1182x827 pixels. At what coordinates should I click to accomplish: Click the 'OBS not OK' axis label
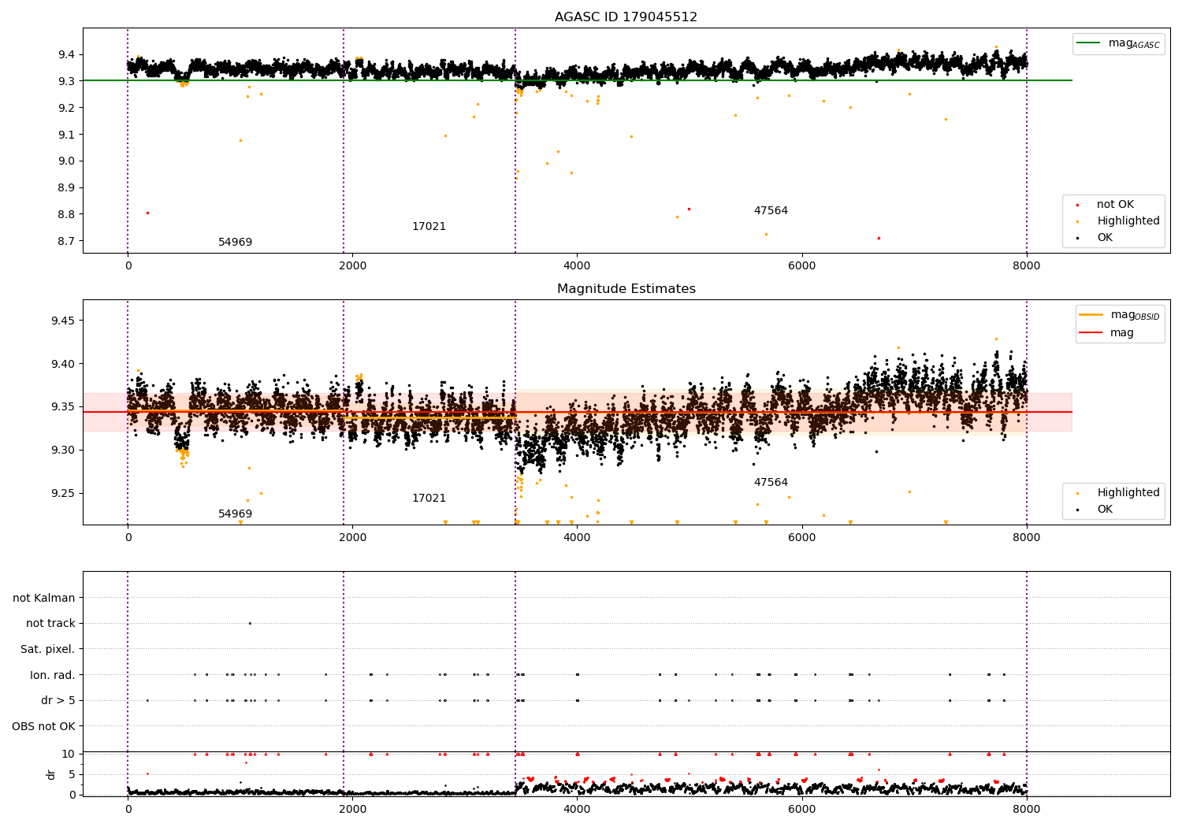click(44, 726)
